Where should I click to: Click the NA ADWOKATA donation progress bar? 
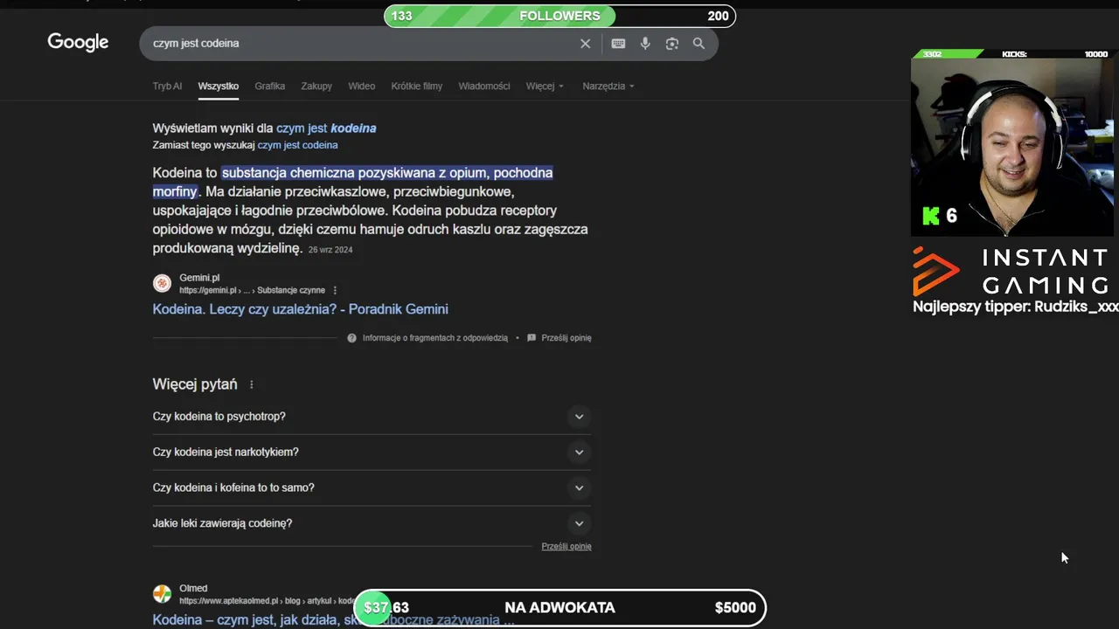(559, 608)
